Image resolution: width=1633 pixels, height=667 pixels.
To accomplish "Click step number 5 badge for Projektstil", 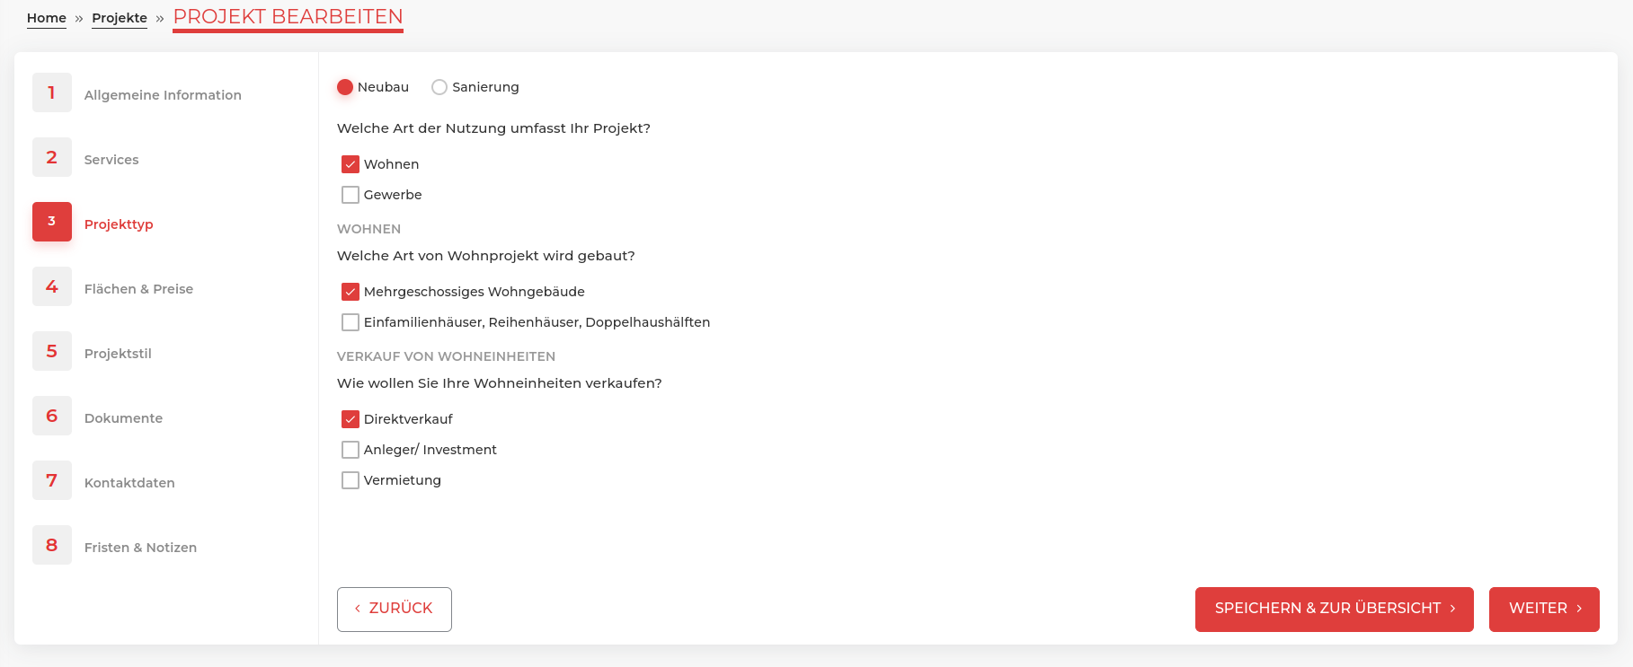I will (x=52, y=352).
